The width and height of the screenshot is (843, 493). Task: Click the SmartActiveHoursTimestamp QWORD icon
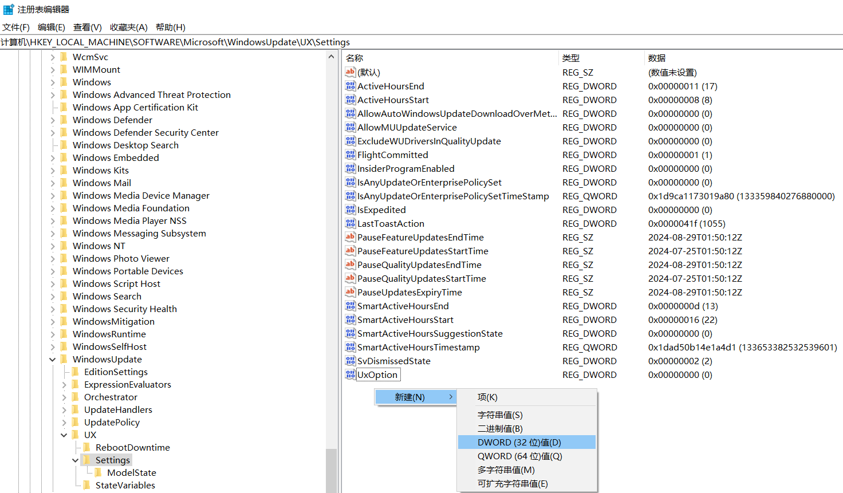(350, 347)
